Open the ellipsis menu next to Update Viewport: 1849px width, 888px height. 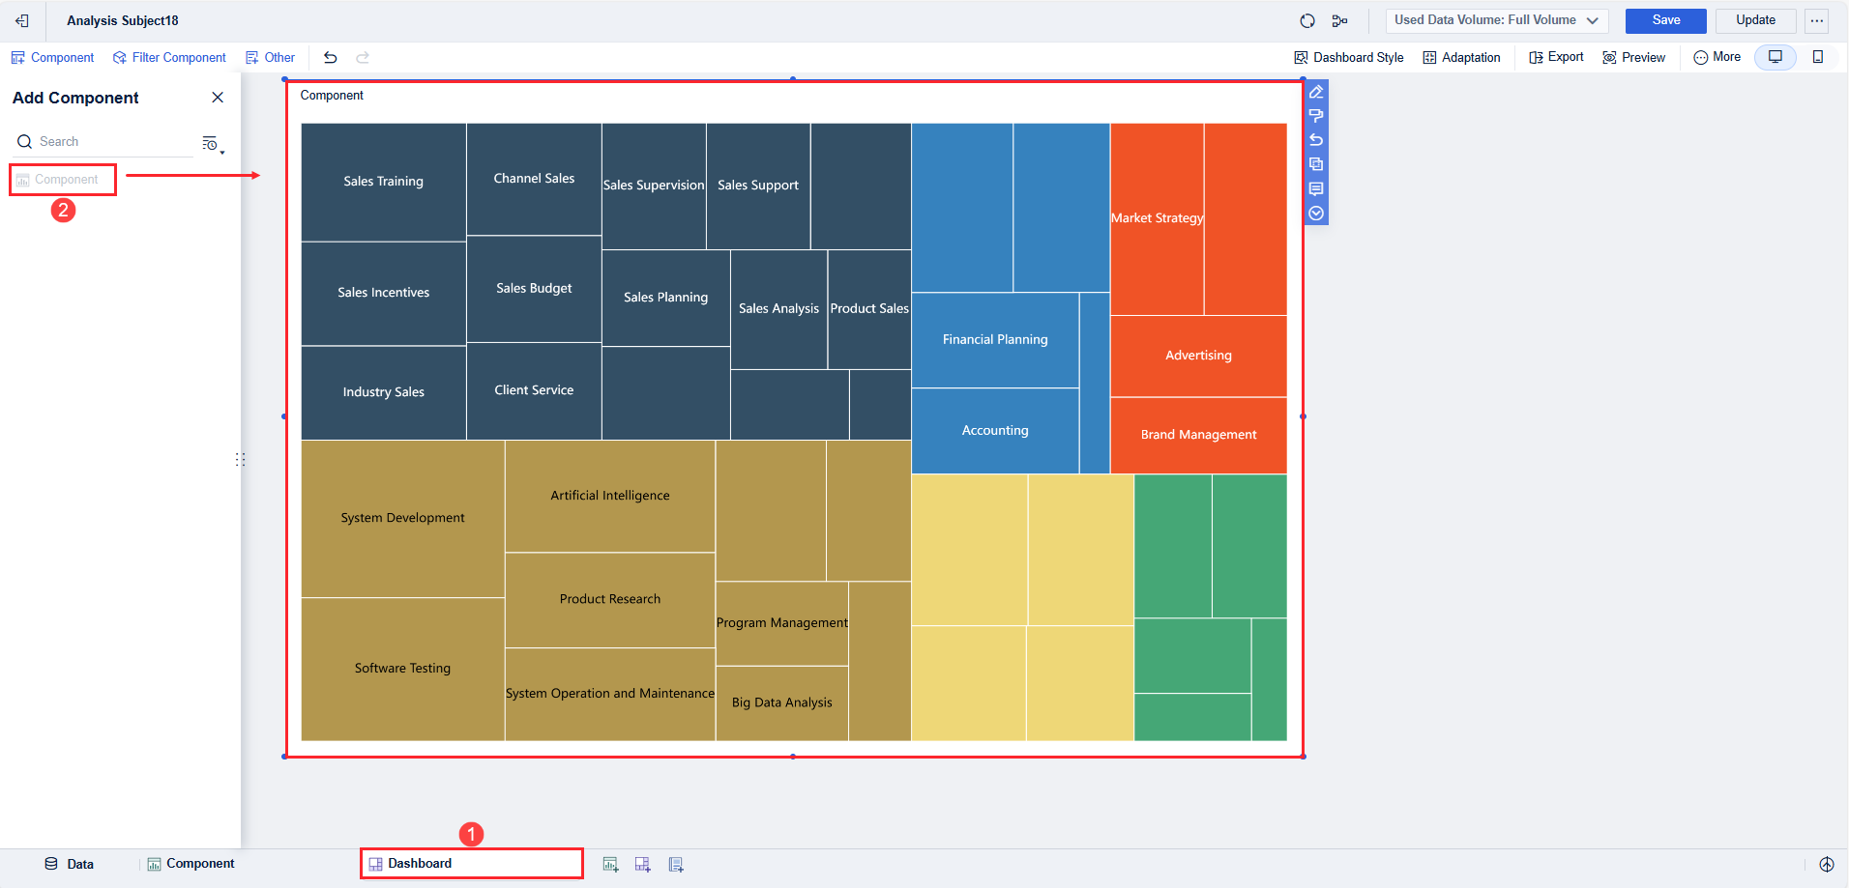tap(1817, 20)
